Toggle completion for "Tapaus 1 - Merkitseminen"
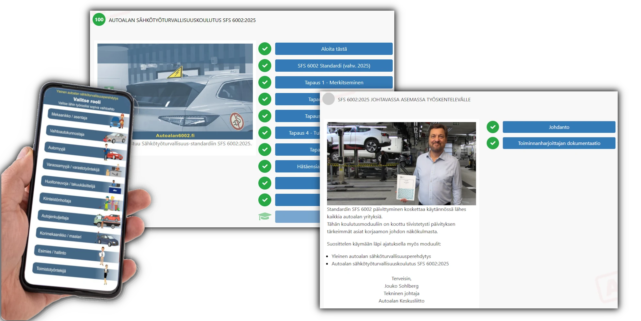641x321 pixels. tap(265, 82)
